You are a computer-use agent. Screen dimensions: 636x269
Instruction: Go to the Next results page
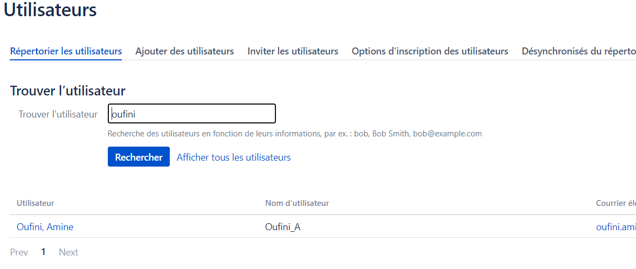(x=68, y=252)
